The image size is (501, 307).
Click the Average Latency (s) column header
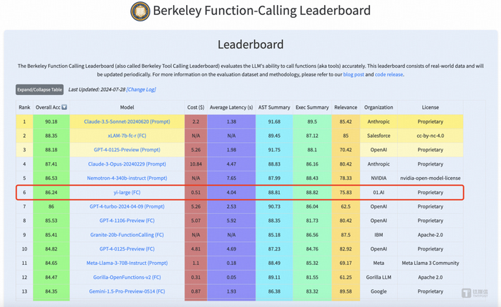pyautogui.click(x=231, y=108)
